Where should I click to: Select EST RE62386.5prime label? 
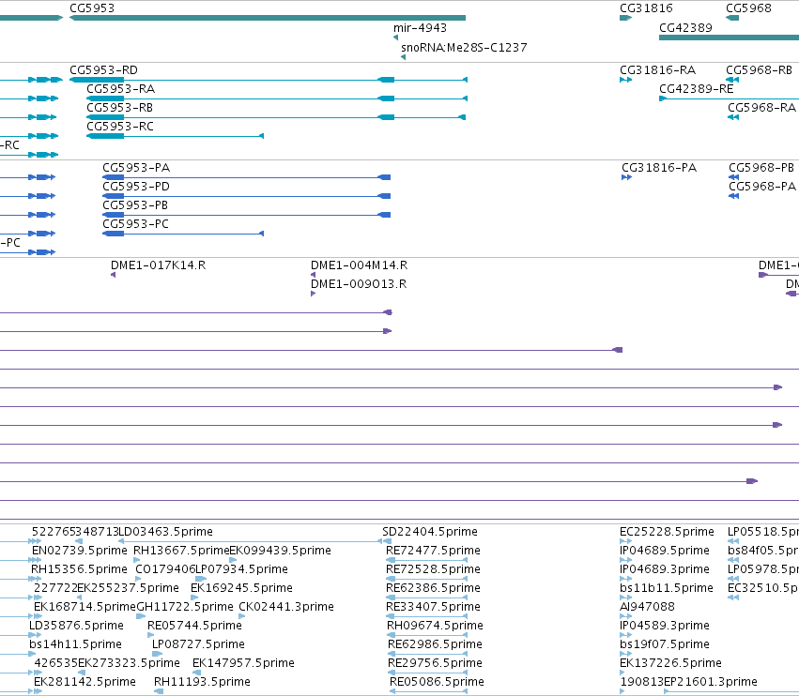click(433, 588)
